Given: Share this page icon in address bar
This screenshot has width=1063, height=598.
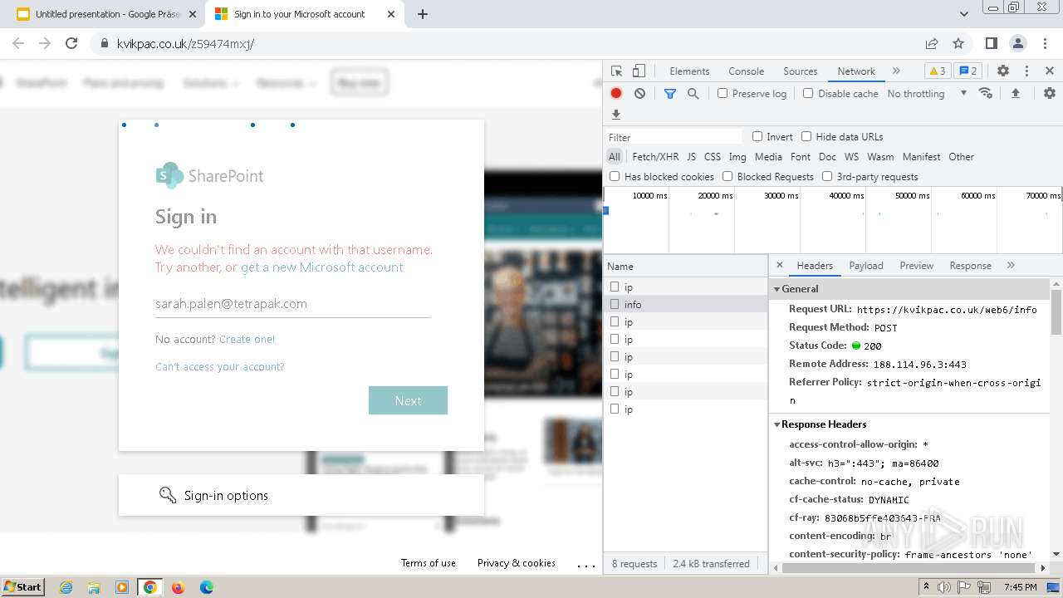Looking at the screenshot, I should click(932, 43).
